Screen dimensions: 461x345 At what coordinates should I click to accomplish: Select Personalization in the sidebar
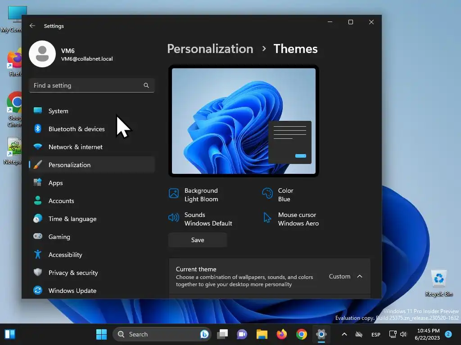(x=92, y=165)
